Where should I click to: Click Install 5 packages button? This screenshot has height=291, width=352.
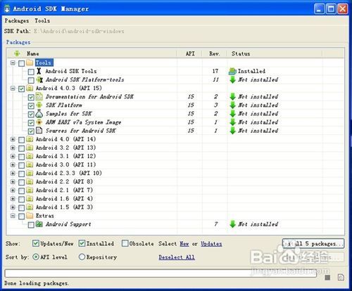point(313,244)
